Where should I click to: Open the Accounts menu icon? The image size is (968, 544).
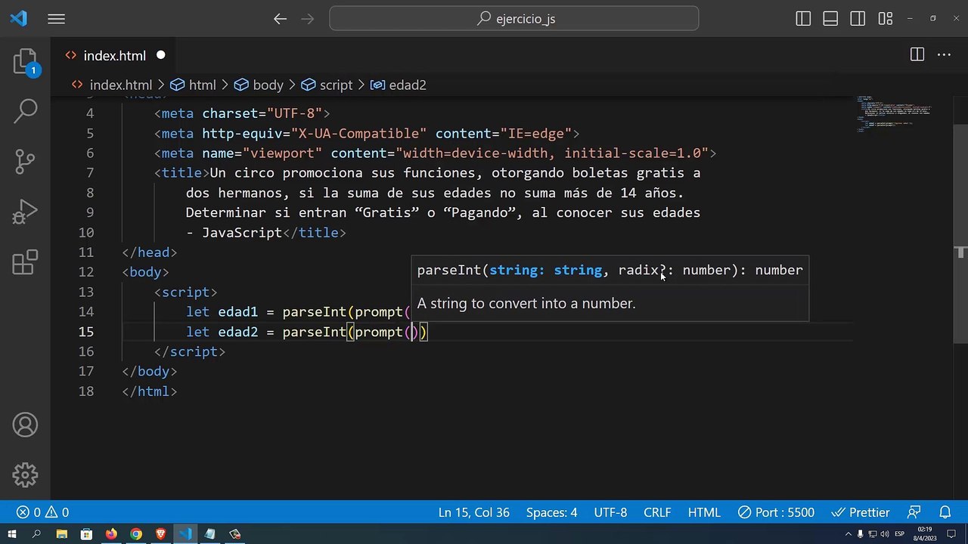click(25, 425)
